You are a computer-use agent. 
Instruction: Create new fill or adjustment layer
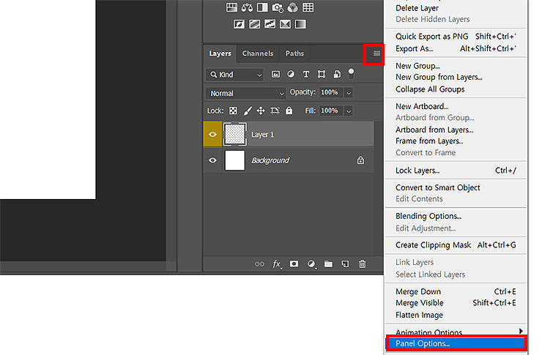[311, 264]
